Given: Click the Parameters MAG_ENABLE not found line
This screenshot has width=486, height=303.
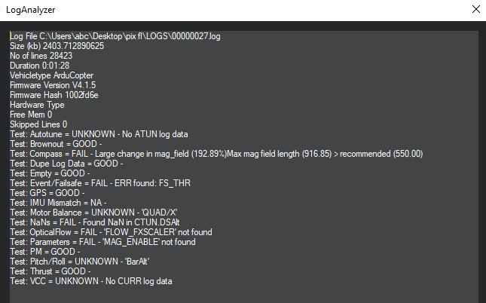Looking at the screenshot, I should [x=102, y=242].
